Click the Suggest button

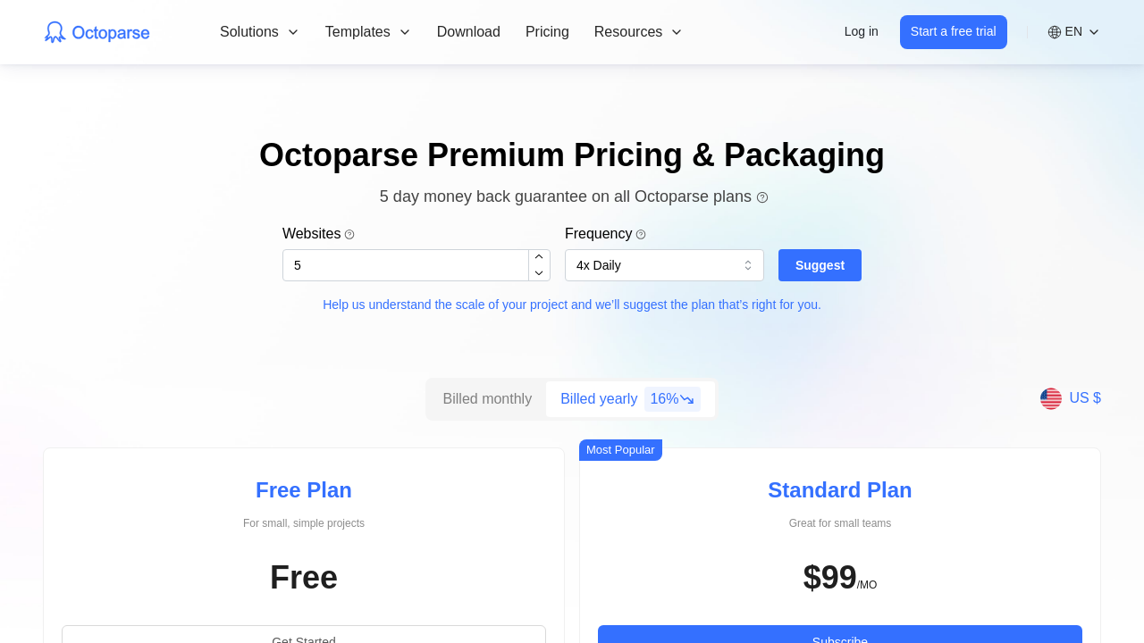point(820,265)
